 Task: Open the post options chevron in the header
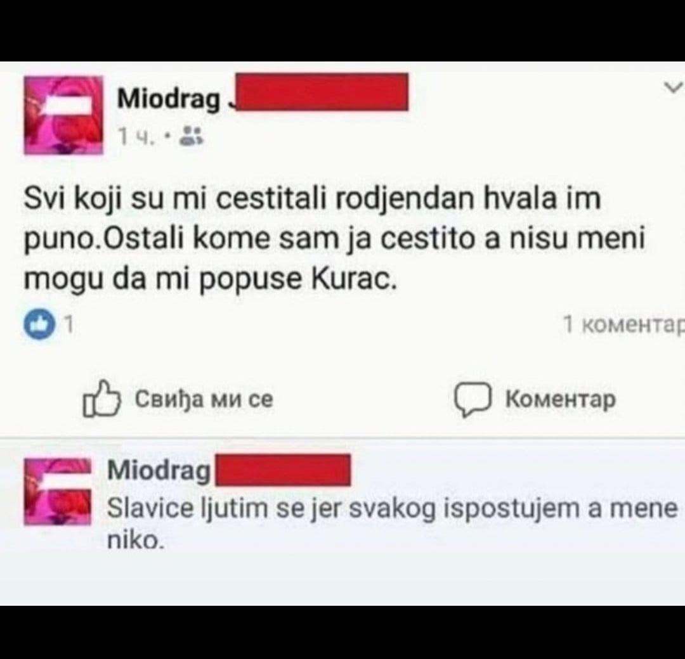(x=673, y=87)
